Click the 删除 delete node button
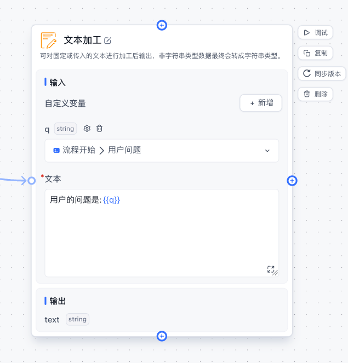This screenshot has width=348, height=363. pyautogui.click(x=315, y=94)
